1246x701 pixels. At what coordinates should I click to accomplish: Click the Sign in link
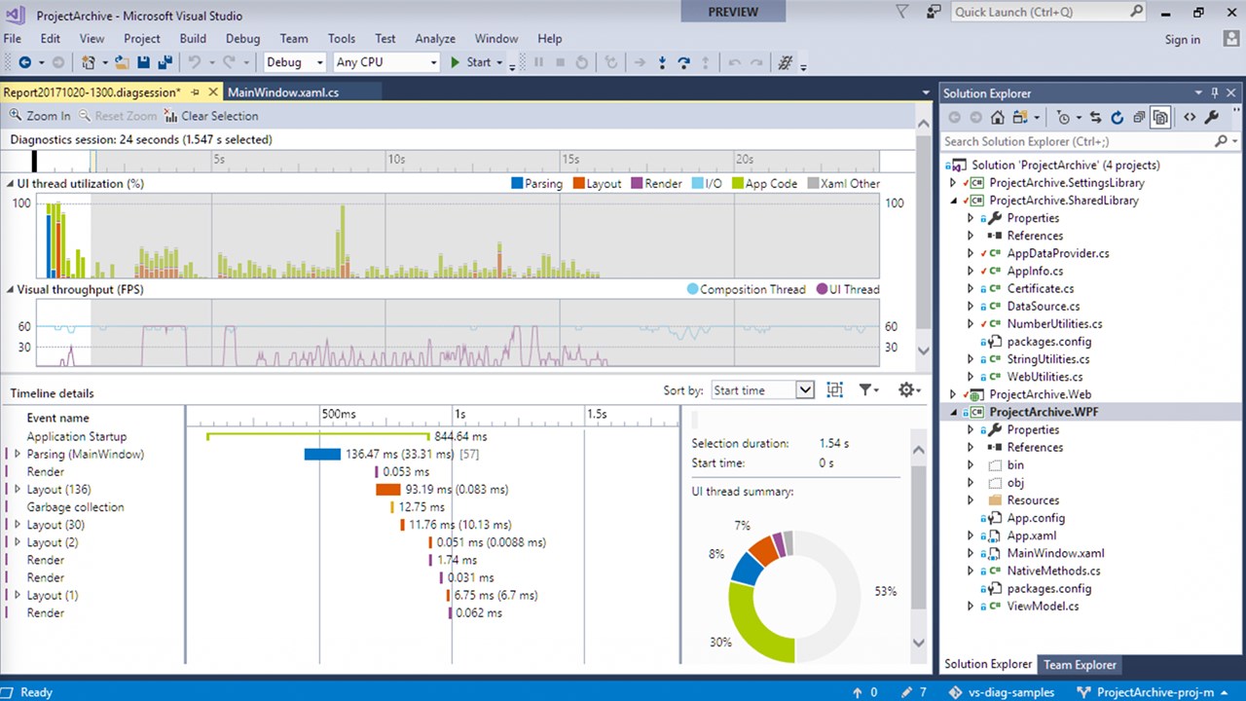pos(1183,40)
